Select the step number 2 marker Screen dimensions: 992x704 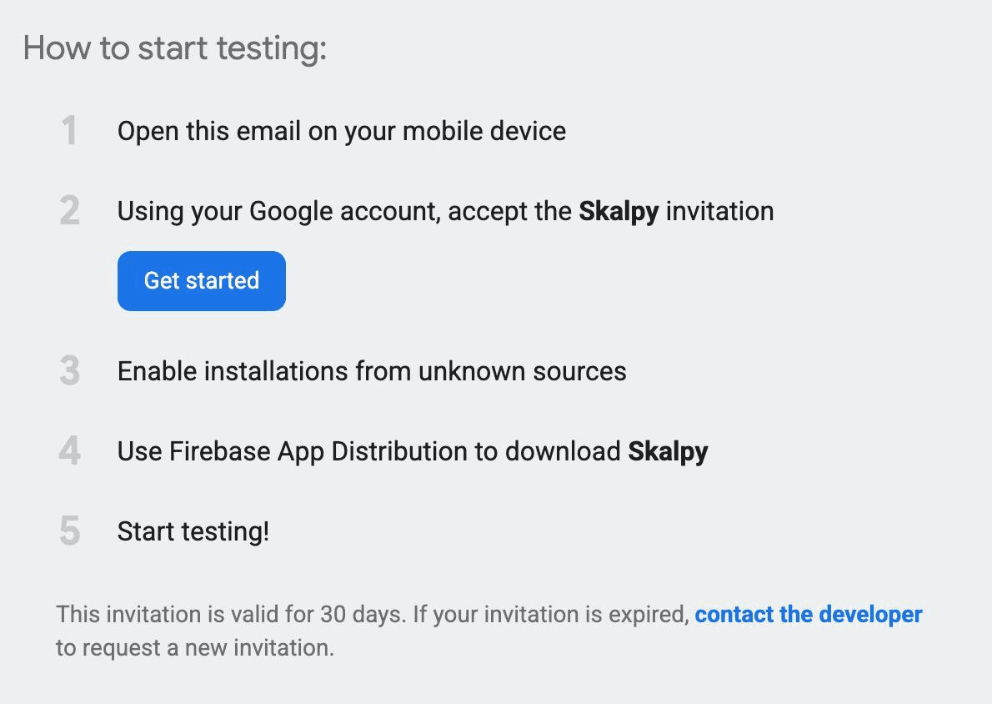pos(69,211)
